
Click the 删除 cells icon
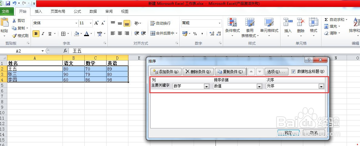coord(301,22)
